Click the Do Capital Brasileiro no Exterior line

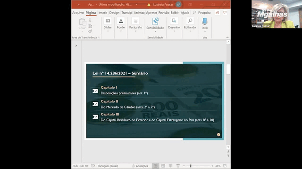157,120
